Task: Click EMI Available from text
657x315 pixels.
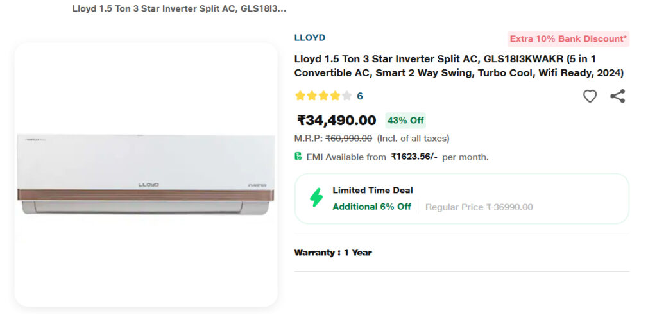Action: tap(346, 157)
